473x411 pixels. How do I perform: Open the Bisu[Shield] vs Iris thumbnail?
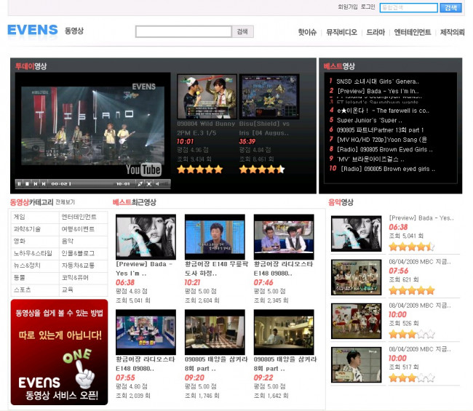(x=269, y=97)
